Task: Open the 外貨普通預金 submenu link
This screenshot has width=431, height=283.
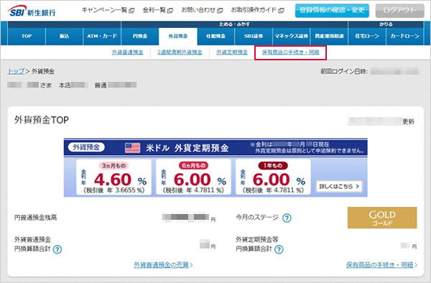Action: pyautogui.click(x=128, y=52)
